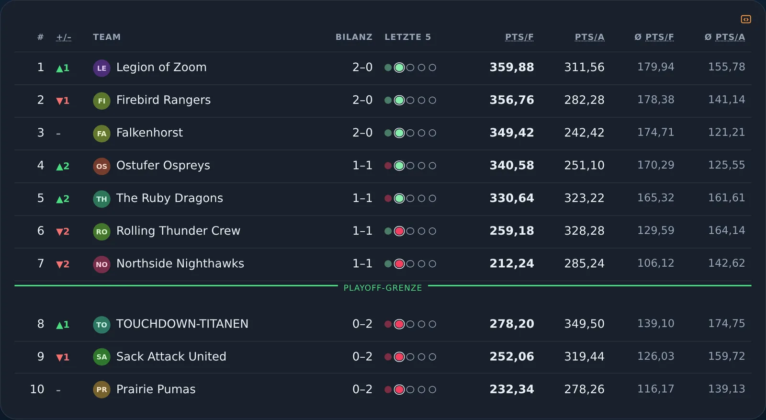Image resolution: width=766 pixels, height=420 pixels.
Task: Open Firebird Rangers team avatar
Action: tap(101, 101)
